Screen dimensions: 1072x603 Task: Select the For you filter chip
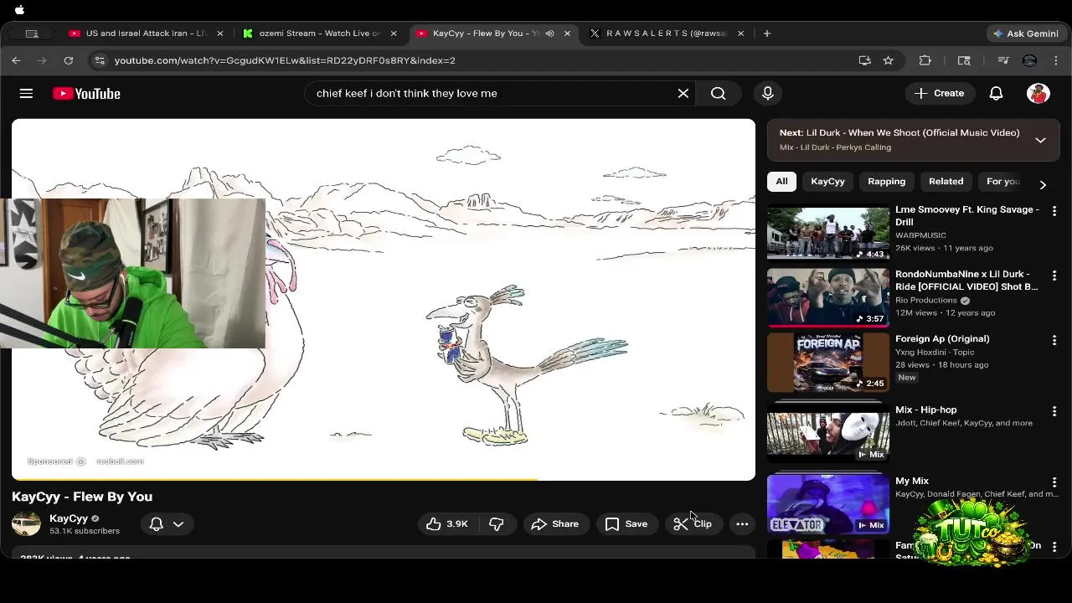click(x=1002, y=181)
